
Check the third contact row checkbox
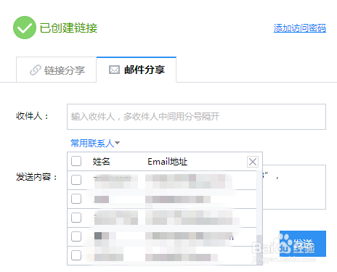(76, 218)
